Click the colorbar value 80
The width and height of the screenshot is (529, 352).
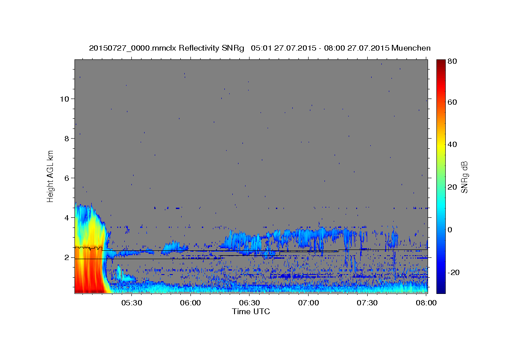coord(453,62)
